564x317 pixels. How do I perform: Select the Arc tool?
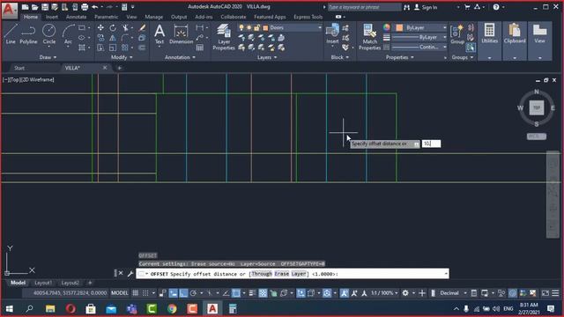pos(68,34)
